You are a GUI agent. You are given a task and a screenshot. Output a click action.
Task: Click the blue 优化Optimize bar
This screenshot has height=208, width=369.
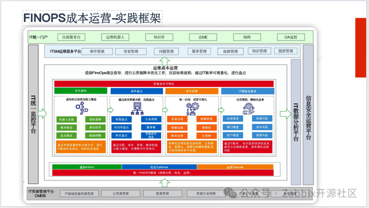[x=159, y=167]
